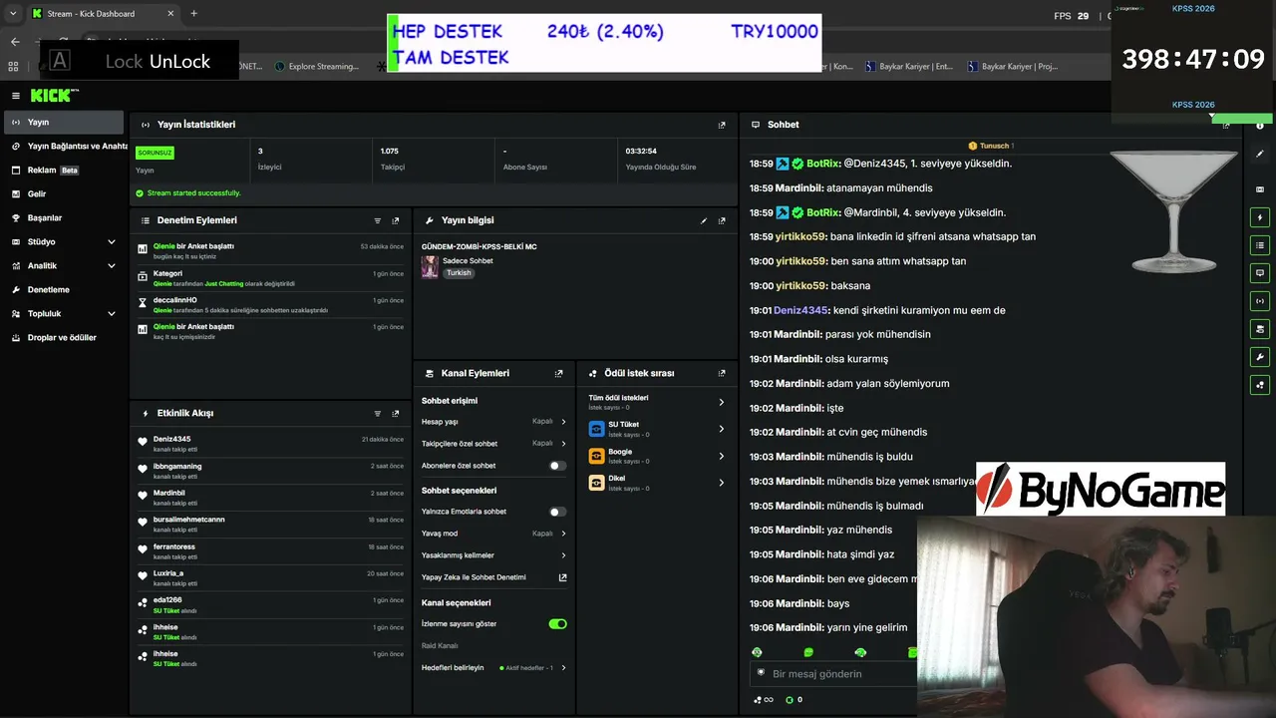Click the Tunusch pinned badge atop chat
This screenshot has width=1276, height=718.
click(x=991, y=146)
